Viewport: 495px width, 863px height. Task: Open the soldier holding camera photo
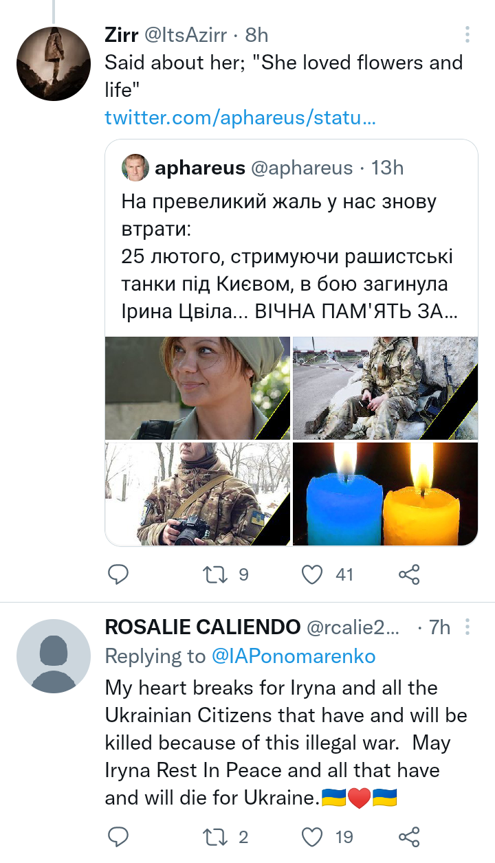click(198, 494)
